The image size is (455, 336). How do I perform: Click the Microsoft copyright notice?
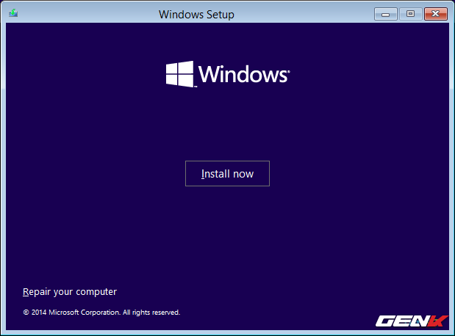coord(101,312)
